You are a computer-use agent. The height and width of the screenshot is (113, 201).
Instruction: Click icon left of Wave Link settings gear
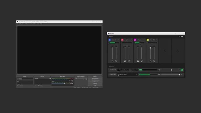coord(180,36)
